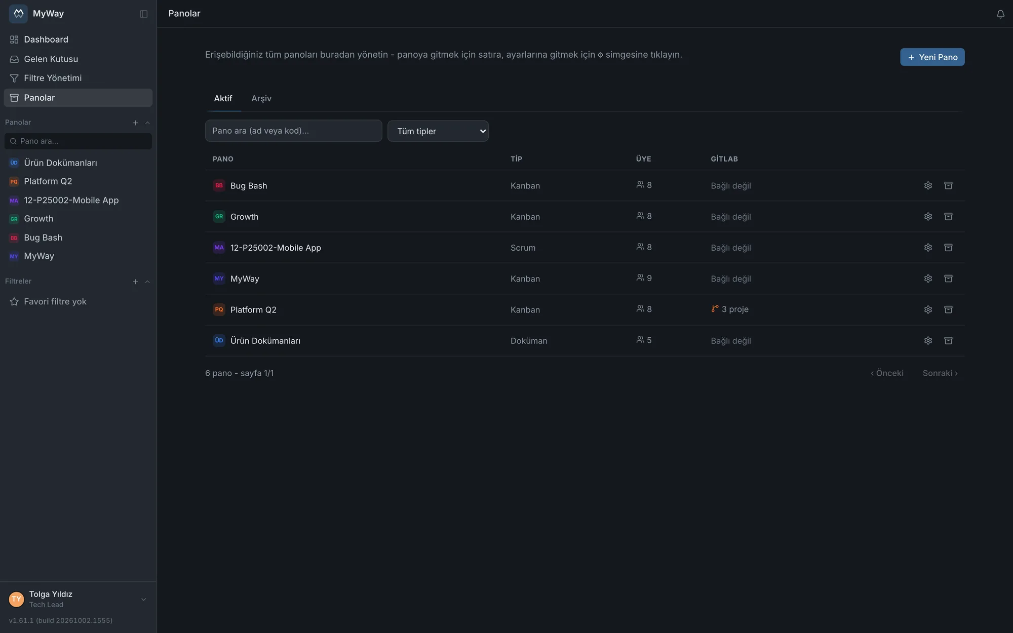
Task: Open settings gear for Bug Bash board
Action: (x=928, y=185)
